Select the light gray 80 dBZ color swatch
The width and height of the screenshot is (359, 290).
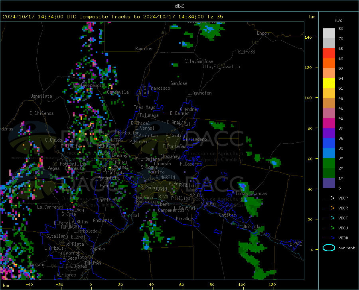[329, 33]
